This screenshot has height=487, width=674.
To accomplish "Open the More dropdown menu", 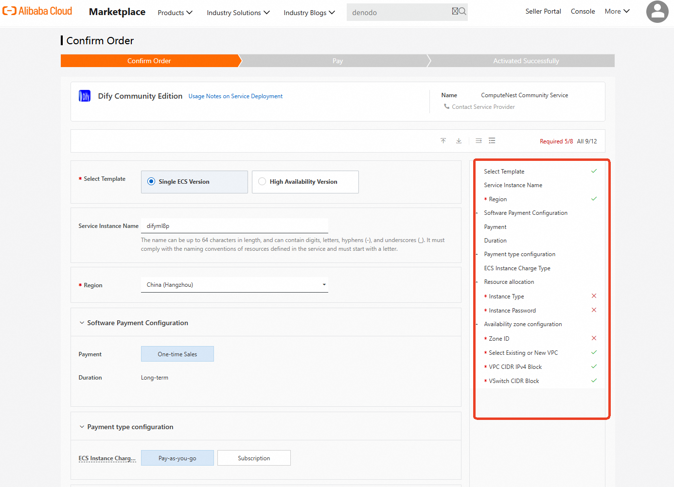I will click(x=617, y=11).
